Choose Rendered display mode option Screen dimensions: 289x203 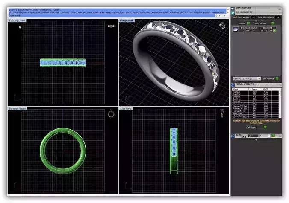point(55,12)
